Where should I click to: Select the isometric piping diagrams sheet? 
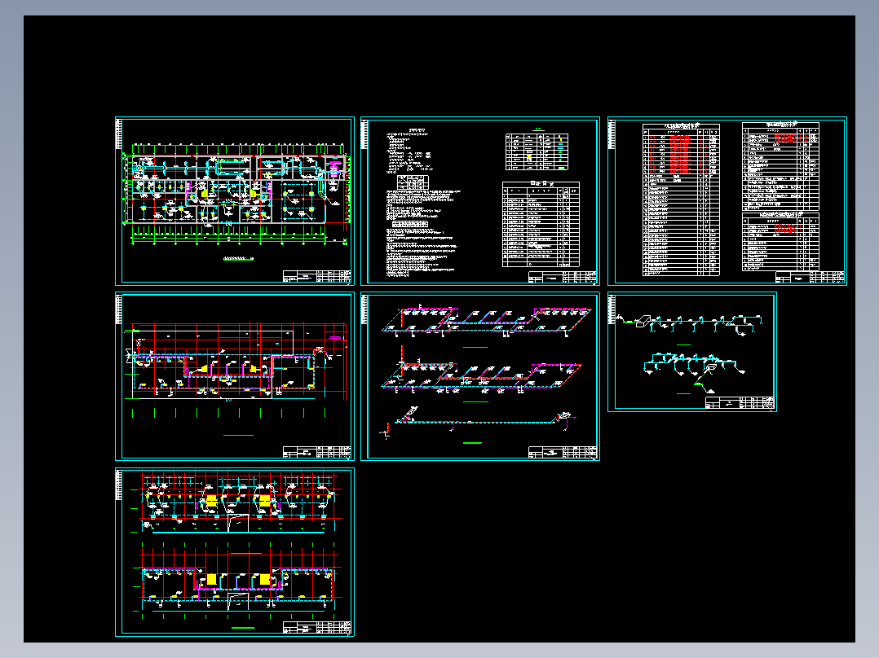click(x=480, y=376)
